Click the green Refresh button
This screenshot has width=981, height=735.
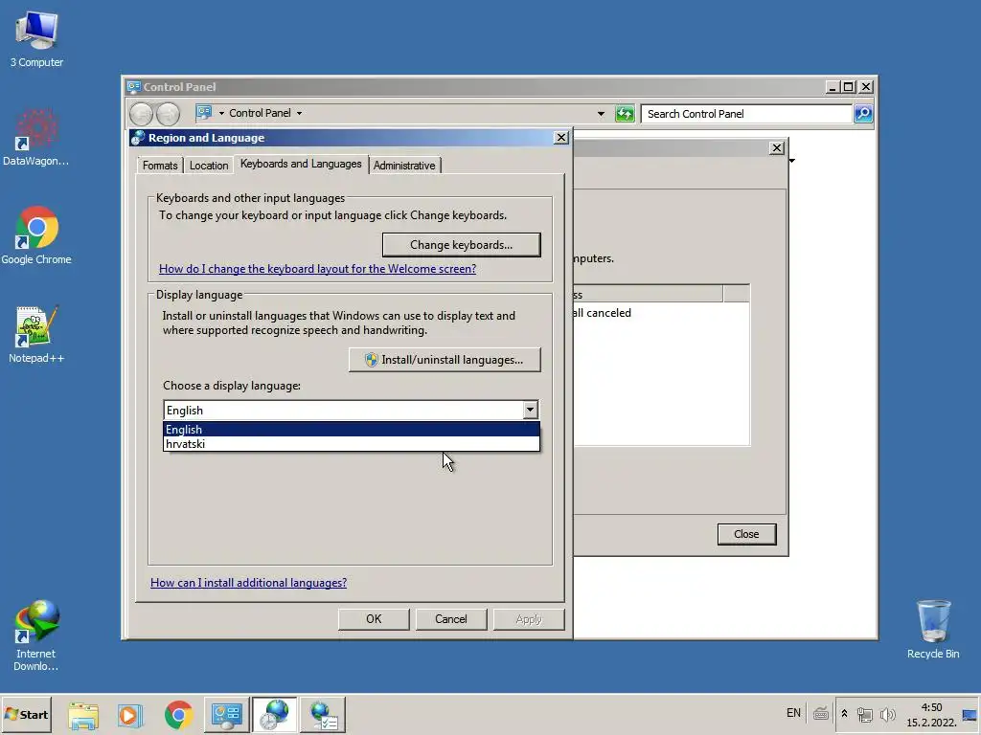pyautogui.click(x=625, y=114)
